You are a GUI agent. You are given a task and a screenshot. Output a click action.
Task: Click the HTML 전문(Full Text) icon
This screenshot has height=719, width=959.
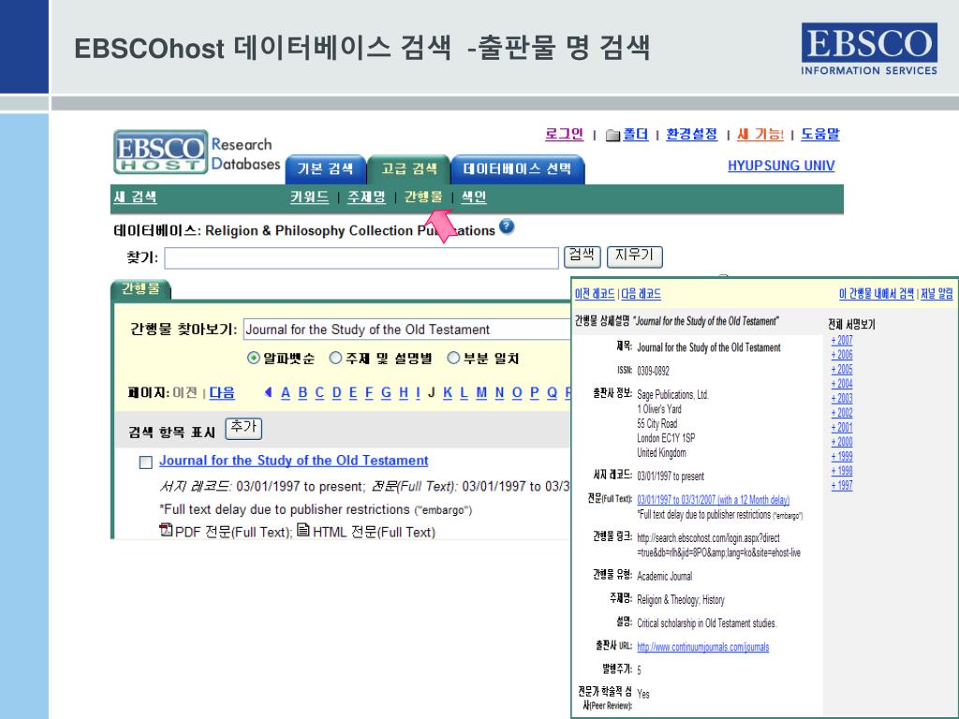tap(303, 530)
